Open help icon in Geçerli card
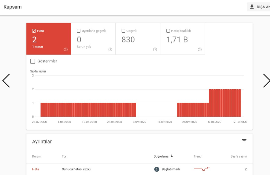The image size is (270, 175). pyautogui.click(x=155, y=49)
